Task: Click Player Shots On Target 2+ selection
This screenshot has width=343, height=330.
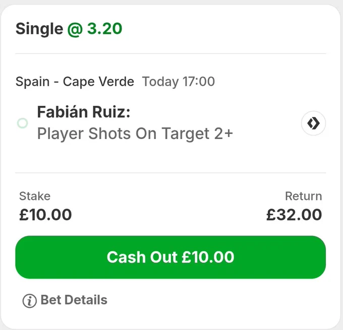Action: point(135,134)
